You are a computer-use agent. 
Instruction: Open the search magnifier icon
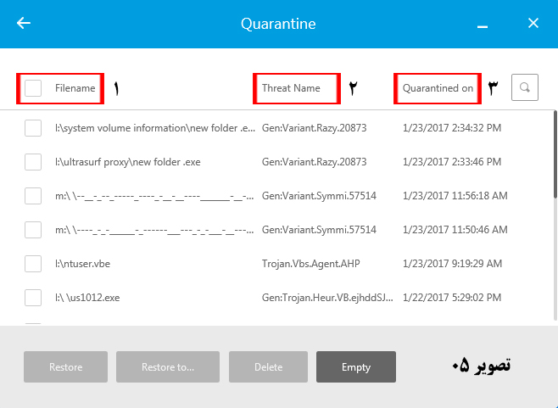[525, 87]
